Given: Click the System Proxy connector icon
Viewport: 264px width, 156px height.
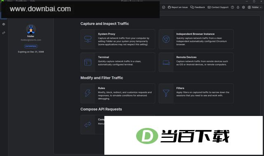Looking at the screenshot, I should [x=88, y=39].
